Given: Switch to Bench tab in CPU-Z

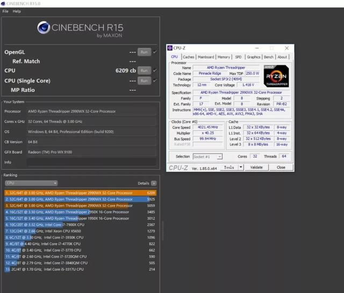Looking at the screenshot, I should 269,57.
